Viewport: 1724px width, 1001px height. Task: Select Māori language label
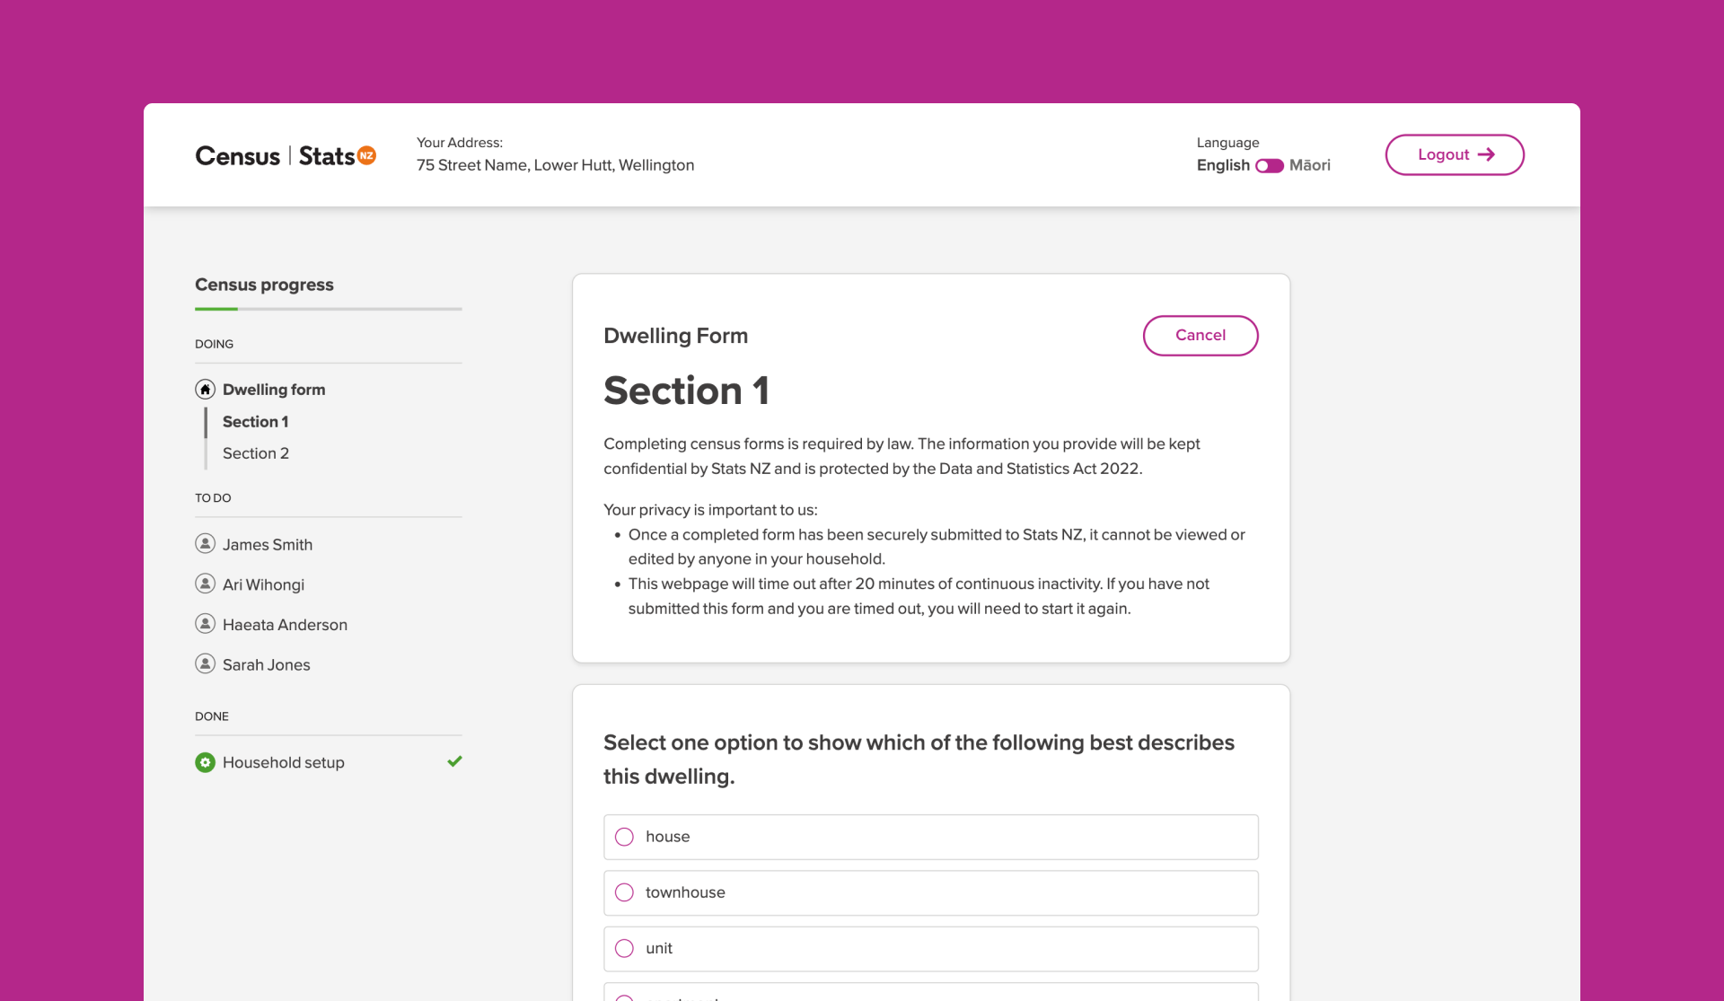[x=1309, y=165]
